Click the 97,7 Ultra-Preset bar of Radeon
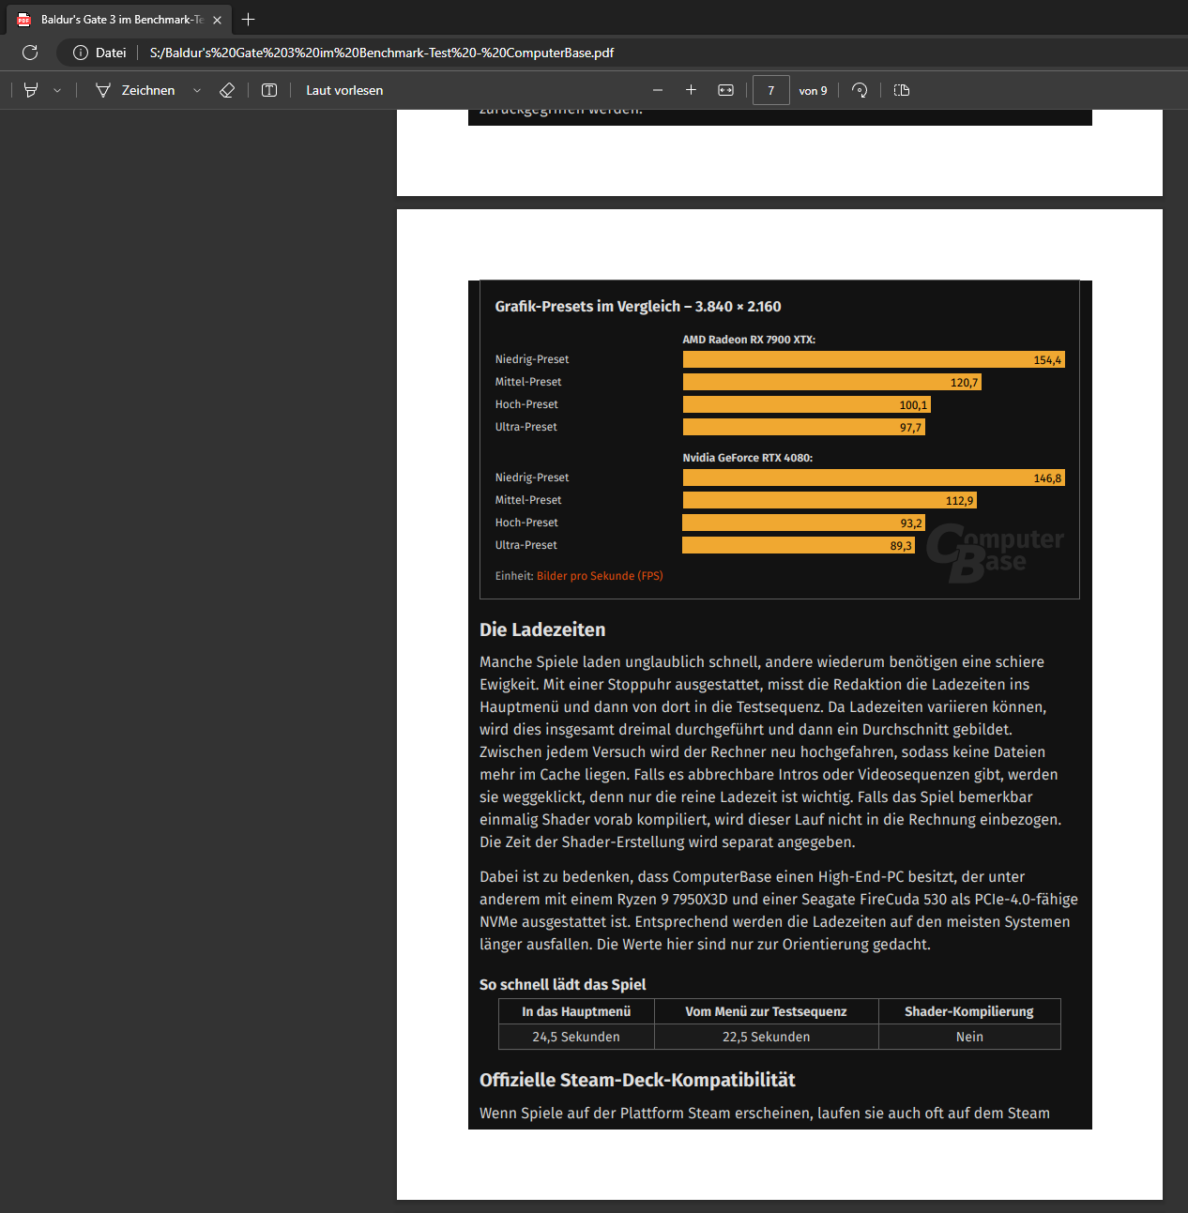Image resolution: width=1188 pixels, height=1213 pixels. [804, 427]
